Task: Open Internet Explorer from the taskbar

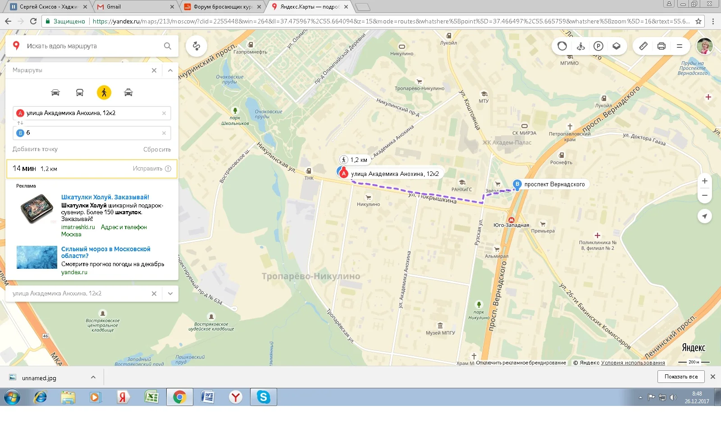Action: (x=41, y=397)
